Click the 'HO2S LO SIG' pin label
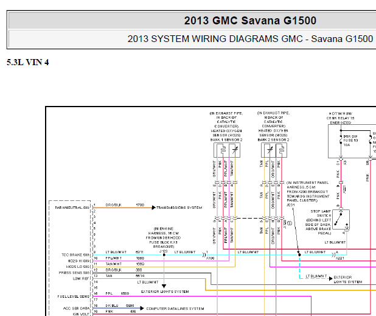The image size is (376, 316). (x=78, y=267)
